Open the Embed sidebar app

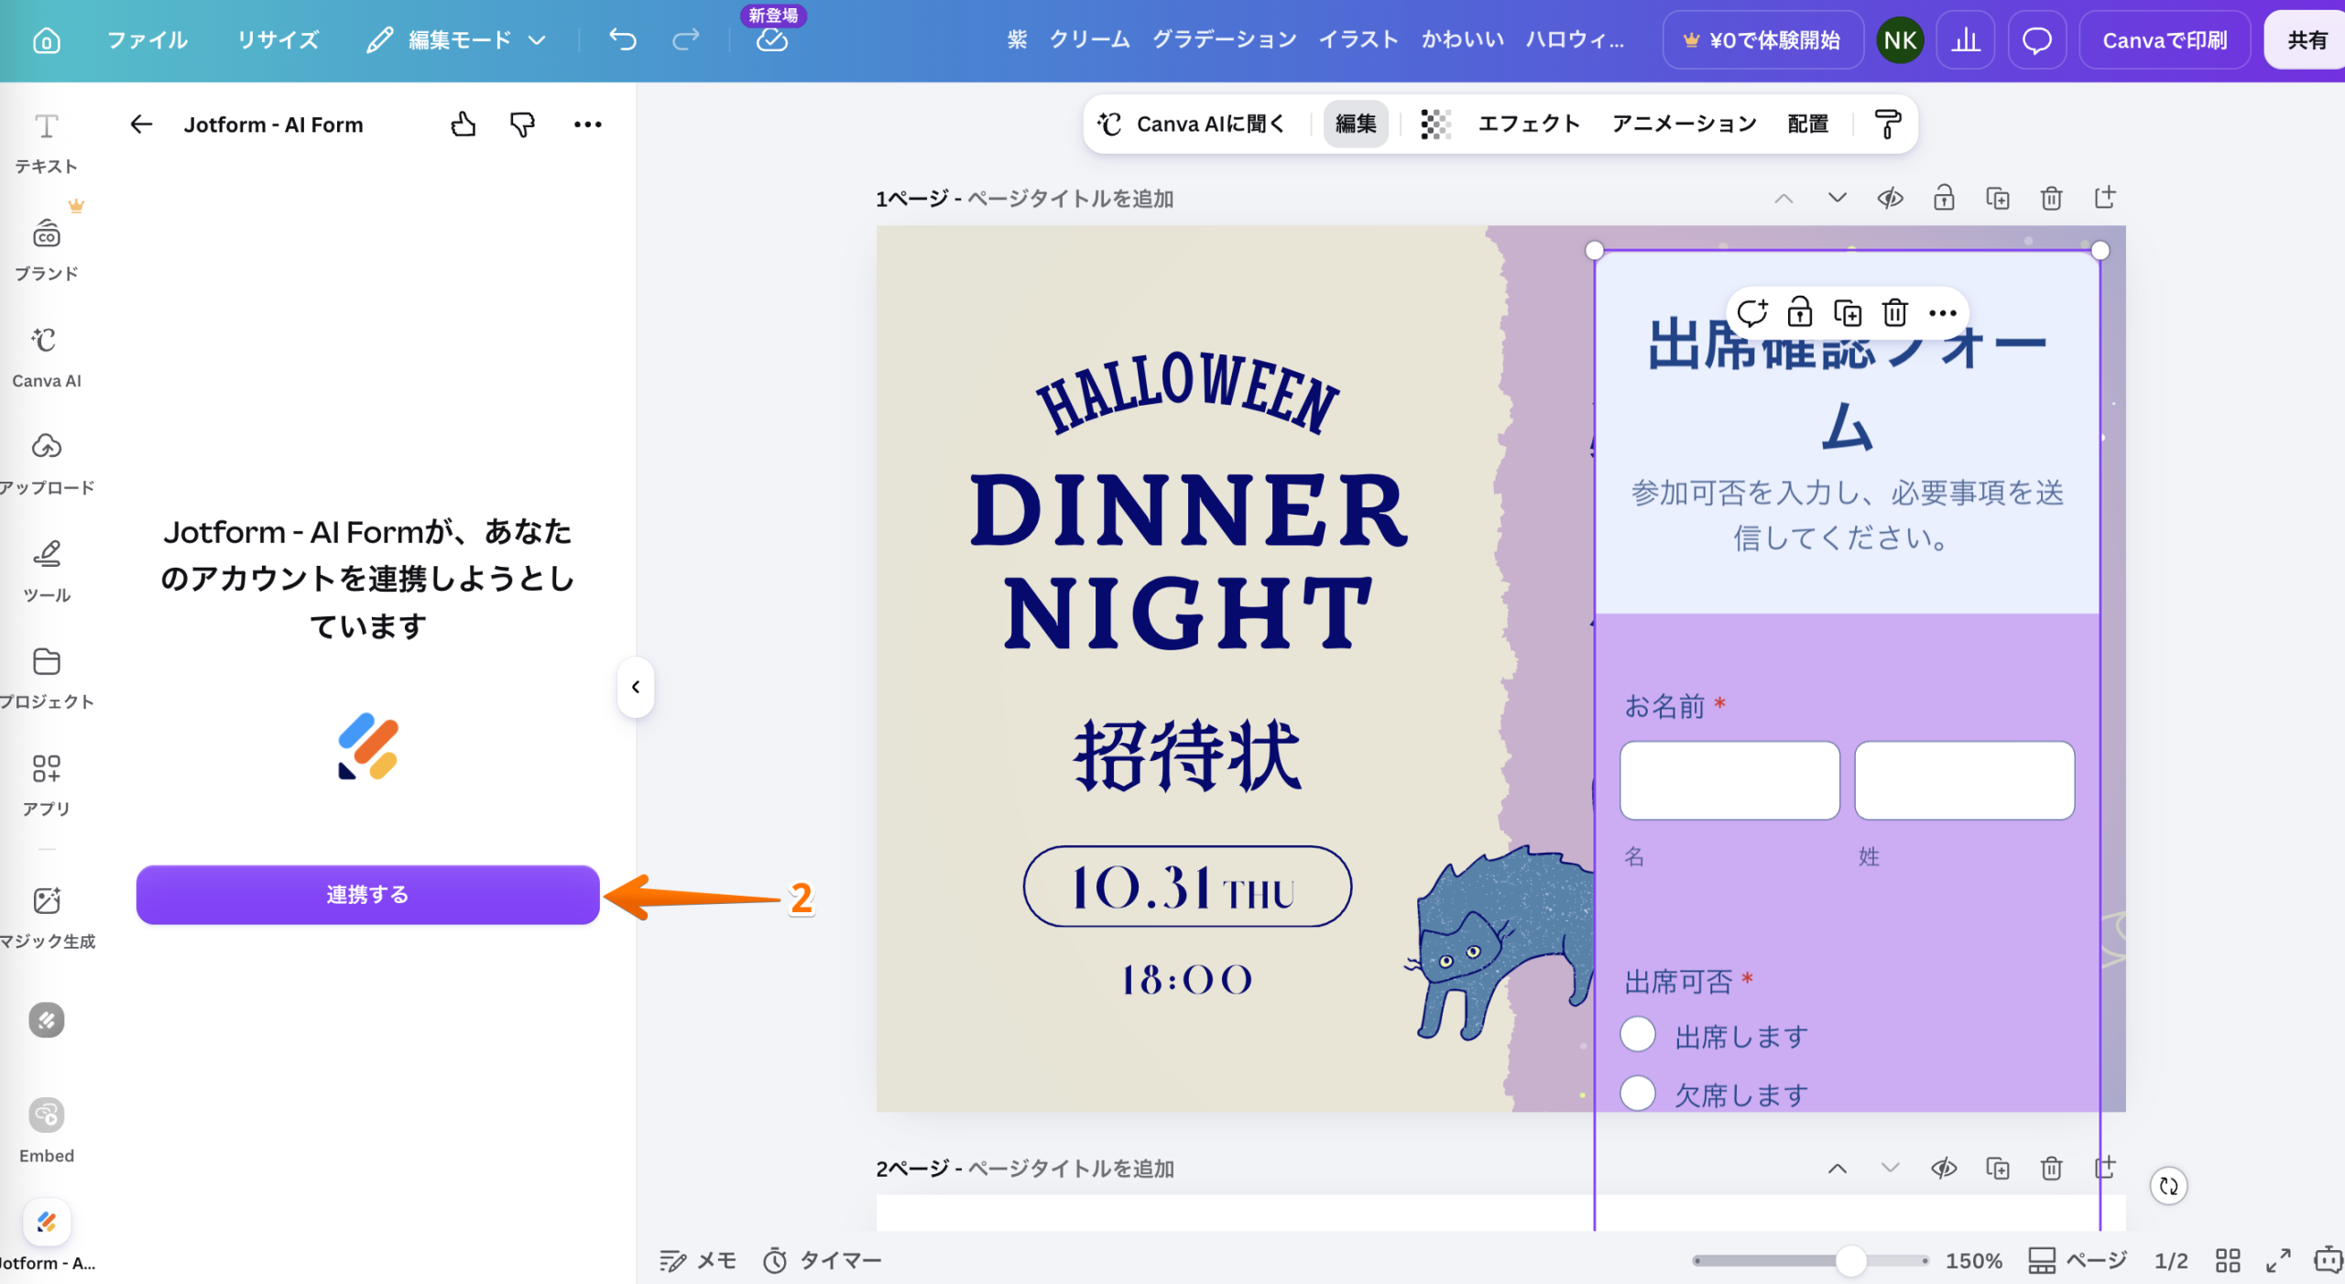pos(46,1130)
